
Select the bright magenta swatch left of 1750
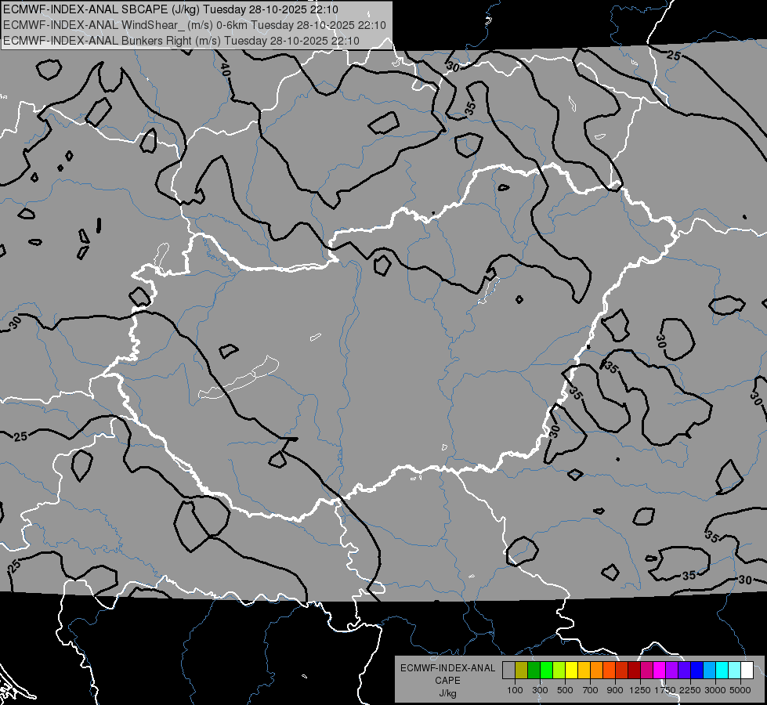[660, 671]
